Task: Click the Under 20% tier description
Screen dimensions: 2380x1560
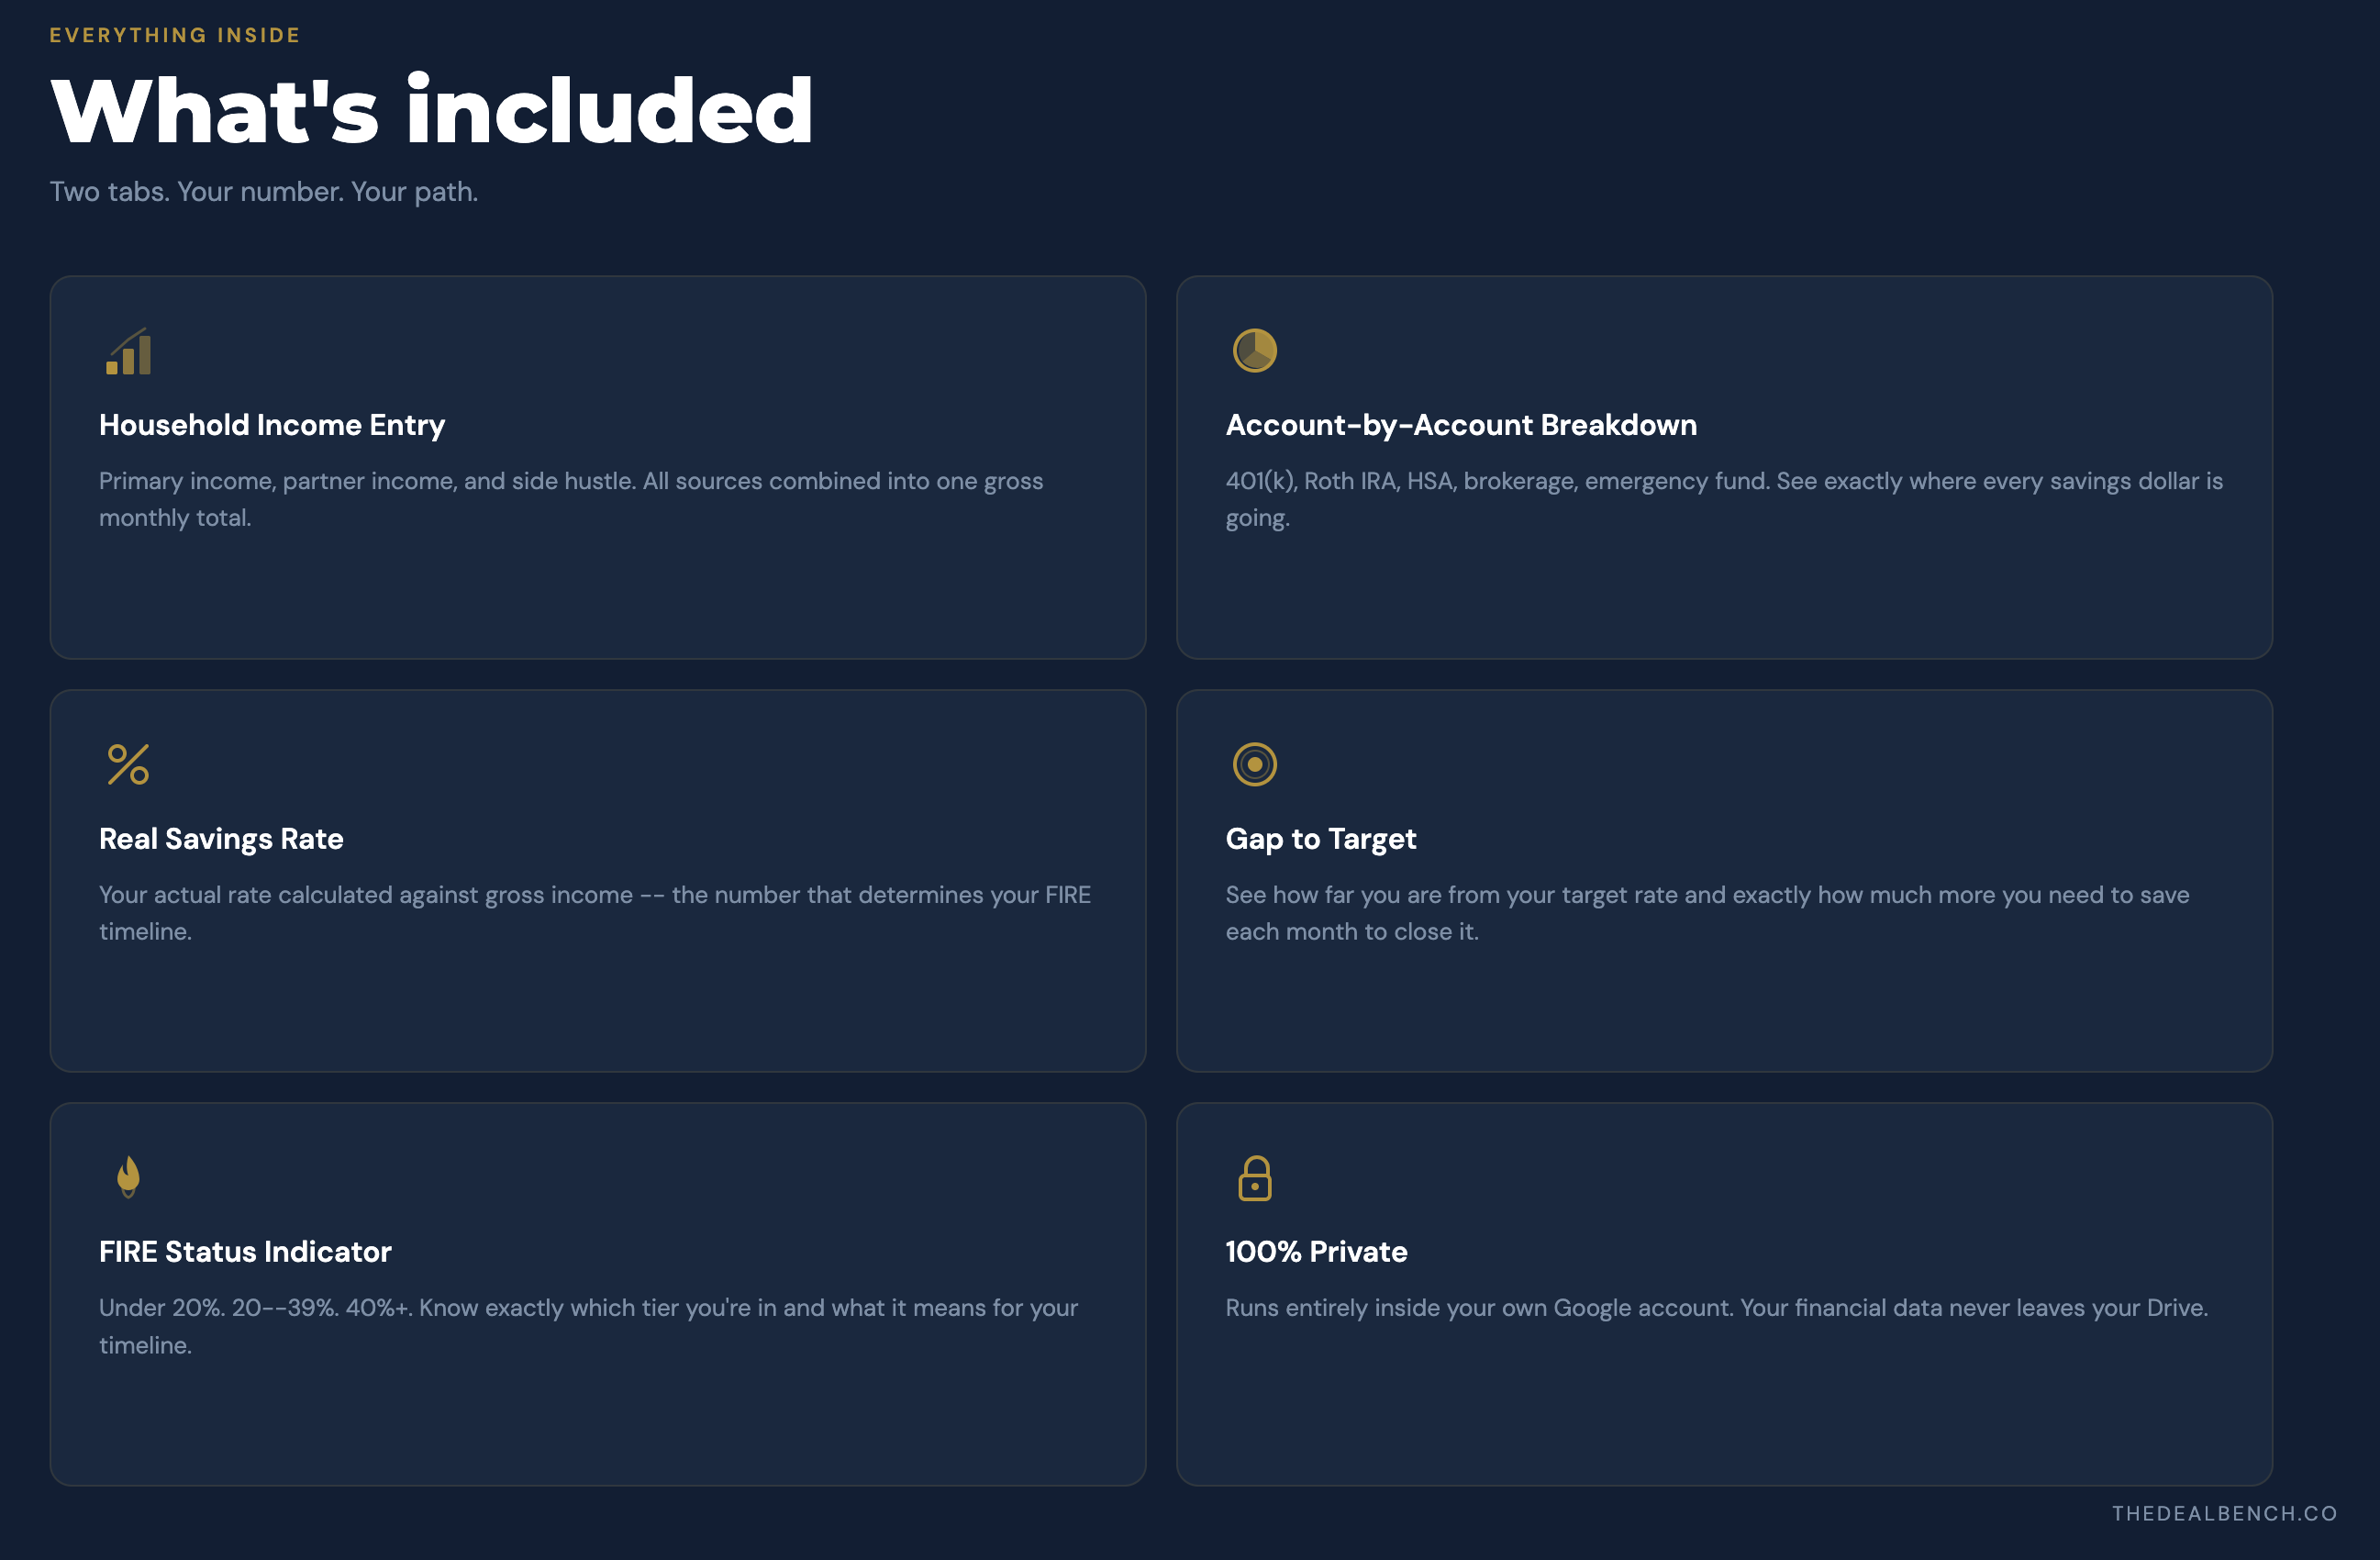Action: coord(588,1326)
